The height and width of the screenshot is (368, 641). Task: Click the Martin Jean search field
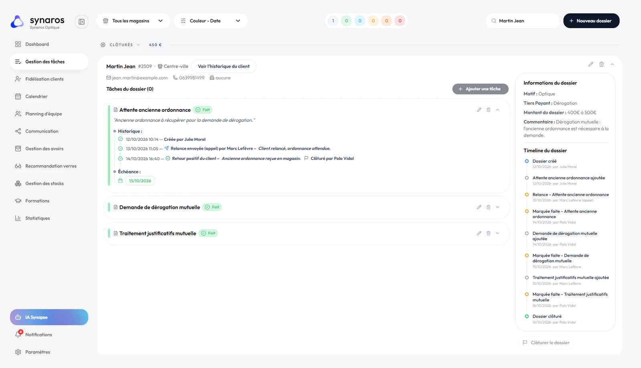[x=522, y=21]
